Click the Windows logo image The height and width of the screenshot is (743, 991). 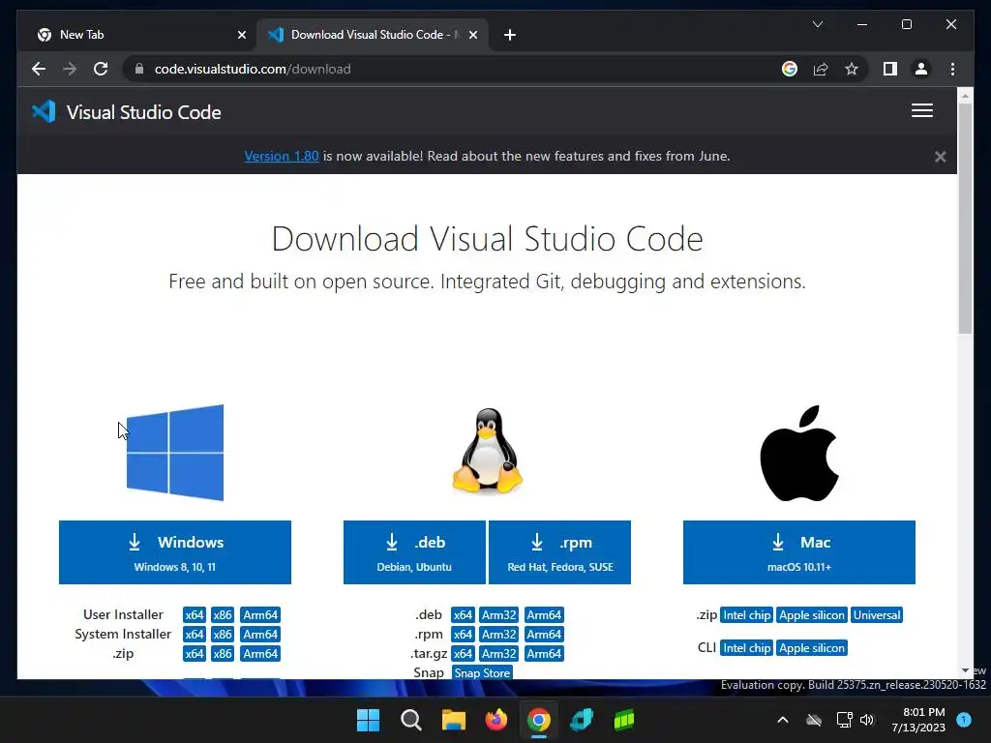(x=175, y=453)
